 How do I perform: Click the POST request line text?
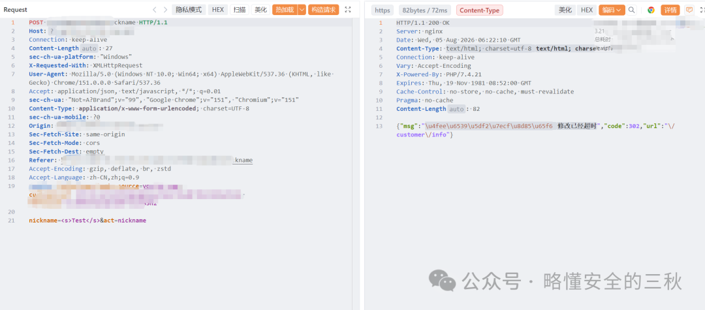[98, 22]
